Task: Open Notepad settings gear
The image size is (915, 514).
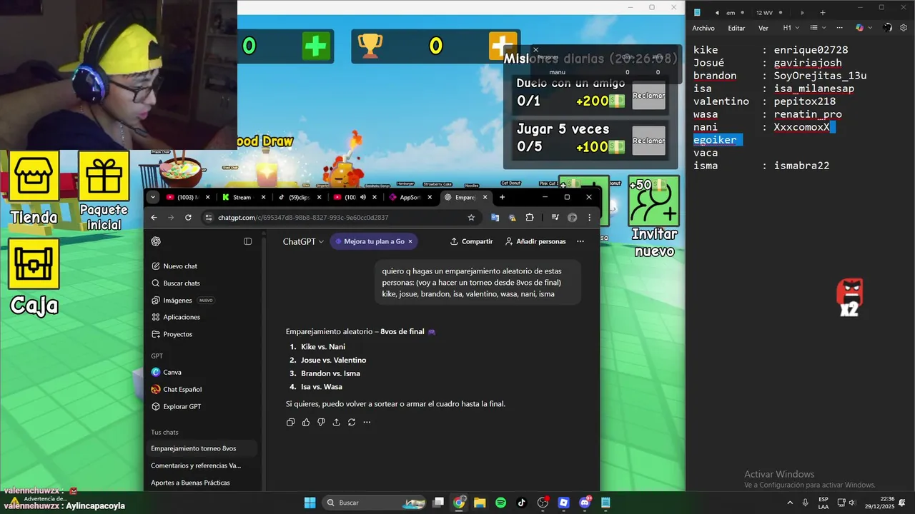Action: (x=904, y=28)
